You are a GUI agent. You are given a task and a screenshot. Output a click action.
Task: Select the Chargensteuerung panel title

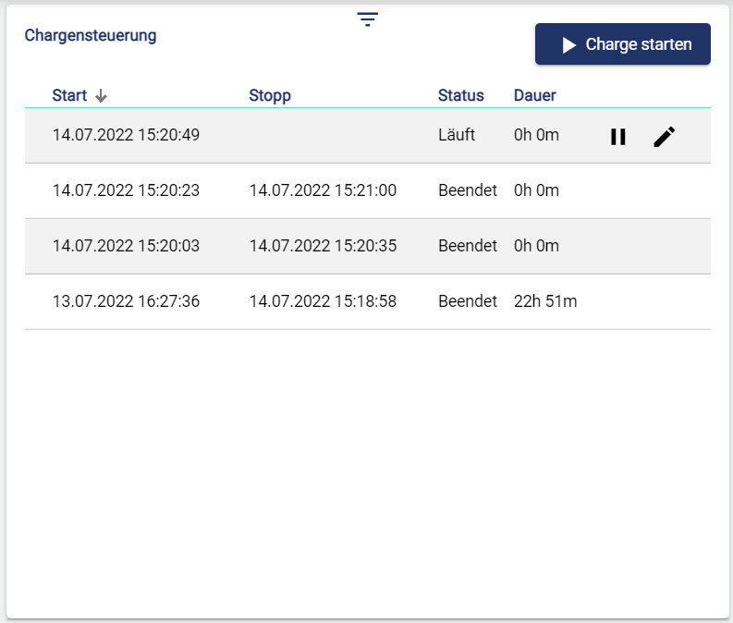tap(91, 35)
